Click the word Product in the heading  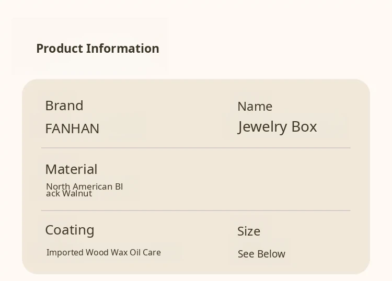tap(60, 49)
